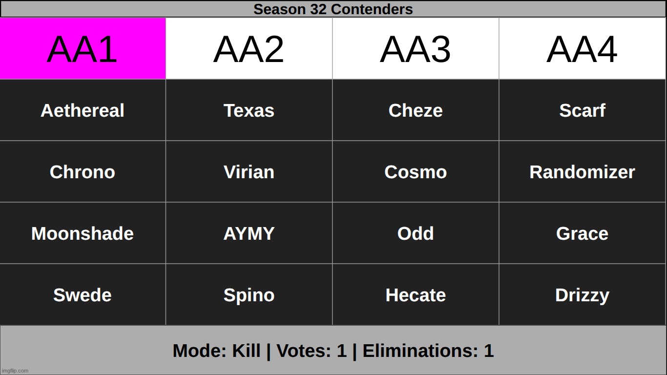Click the Season 32 Contenders title bar
The image size is (667, 375).
click(333, 9)
